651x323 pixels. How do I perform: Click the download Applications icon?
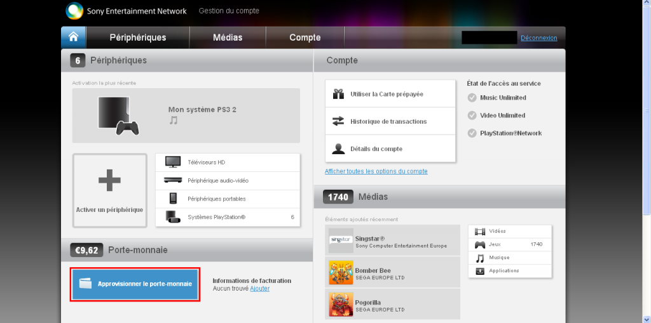tap(480, 271)
